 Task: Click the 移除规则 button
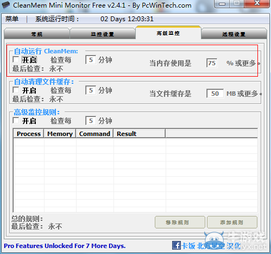[x=180, y=222]
